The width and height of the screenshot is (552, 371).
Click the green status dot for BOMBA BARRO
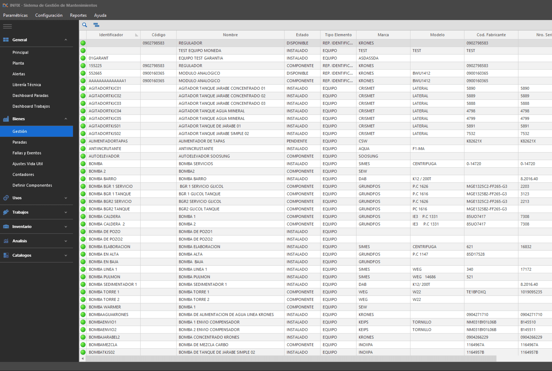pyautogui.click(x=83, y=179)
